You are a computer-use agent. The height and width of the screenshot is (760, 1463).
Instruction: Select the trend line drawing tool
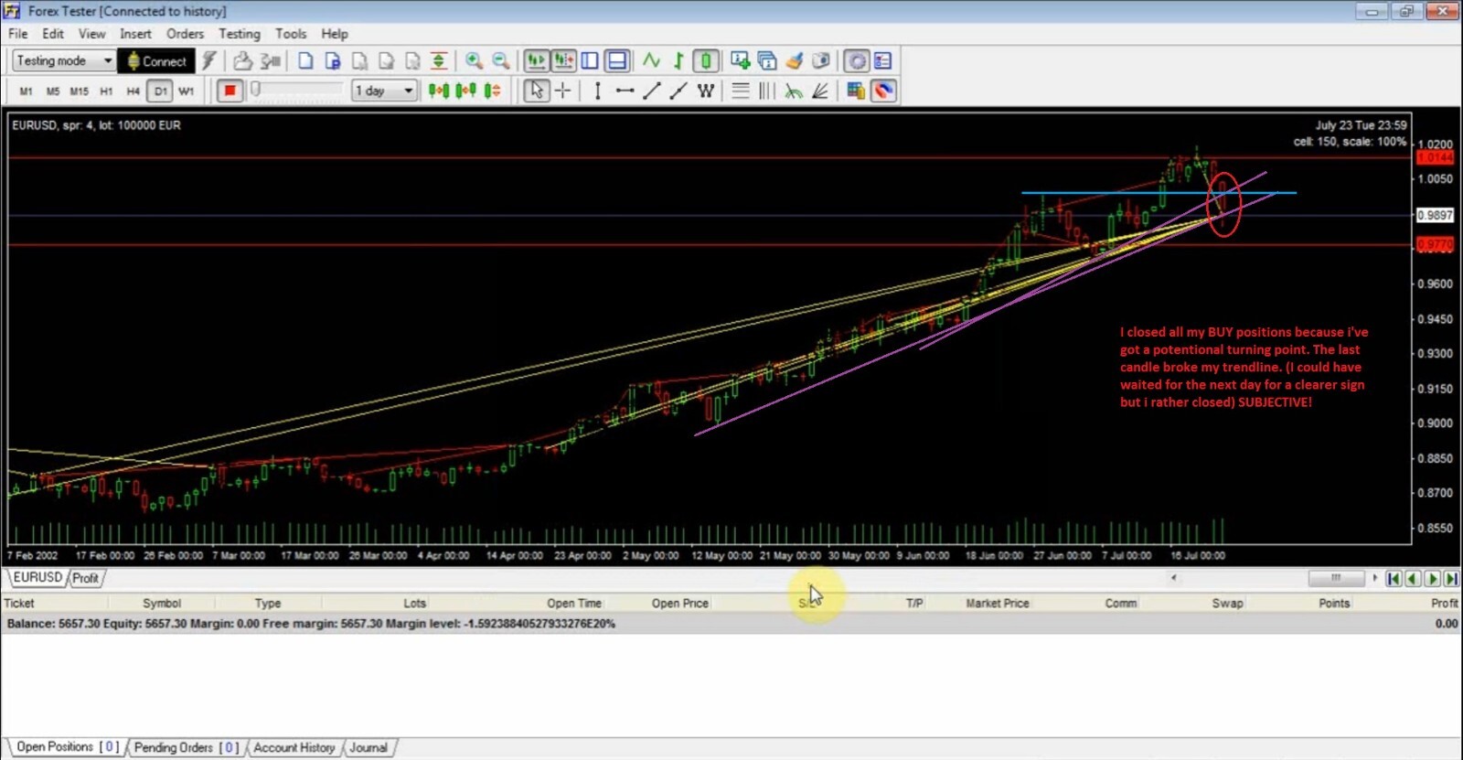point(651,91)
